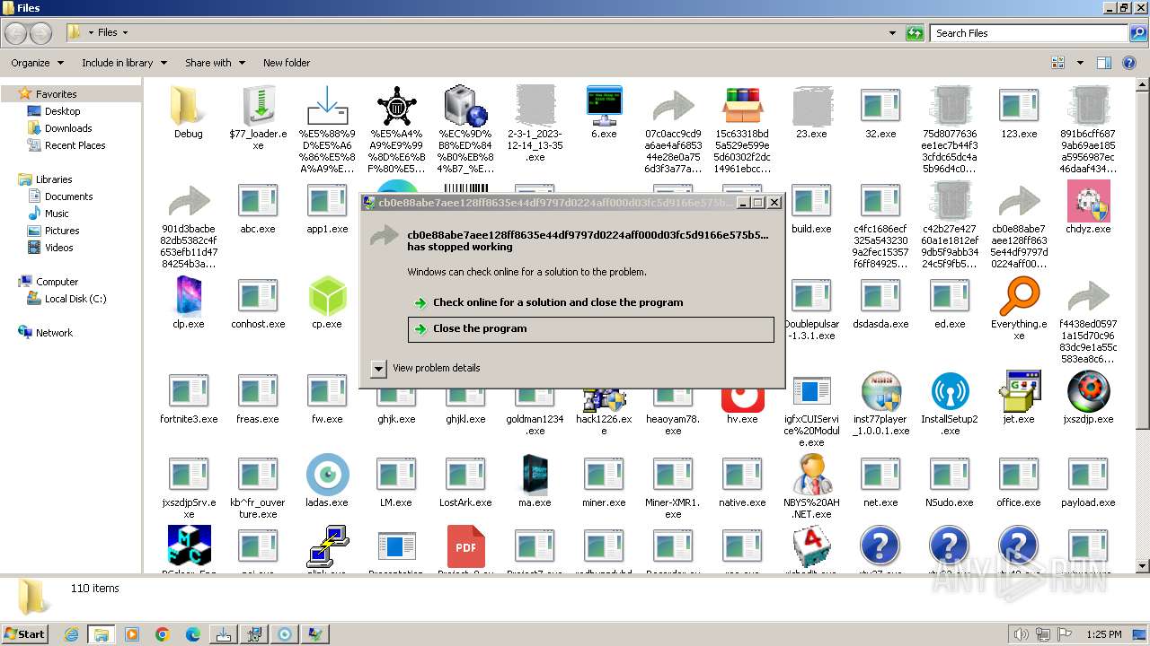The height and width of the screenshot is (646, 1150).
Task: Select the office.exe file
Action: (x=1019, y=475)
